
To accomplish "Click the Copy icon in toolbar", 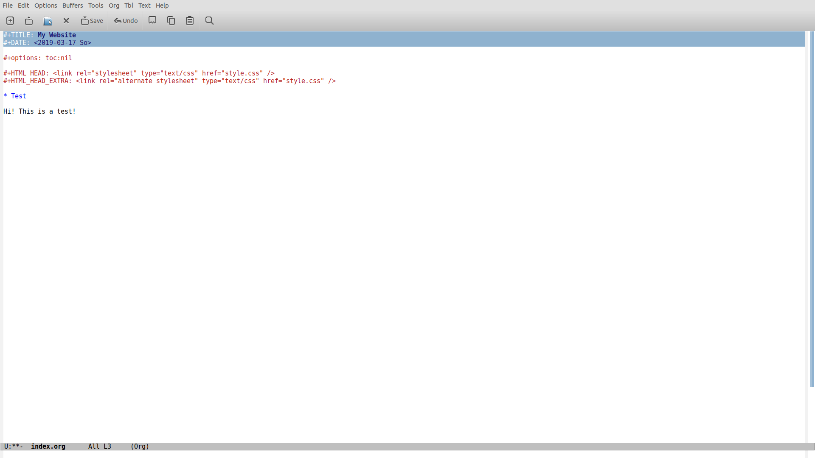I will pos(171,21).
